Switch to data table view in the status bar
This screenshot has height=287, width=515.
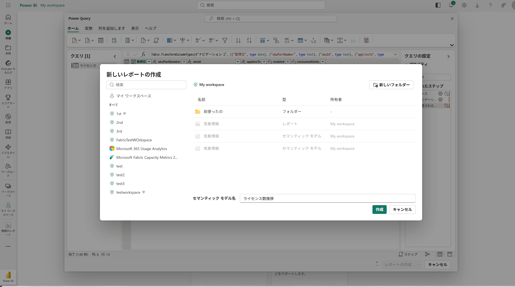(x=440, y=254)
